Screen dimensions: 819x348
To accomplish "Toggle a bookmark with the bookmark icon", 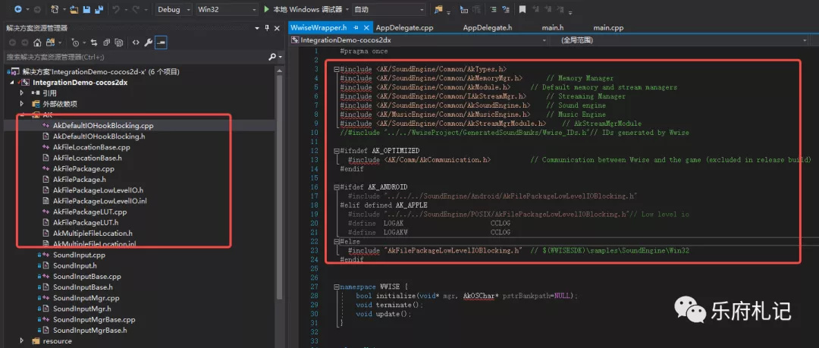I will [522, 9].
